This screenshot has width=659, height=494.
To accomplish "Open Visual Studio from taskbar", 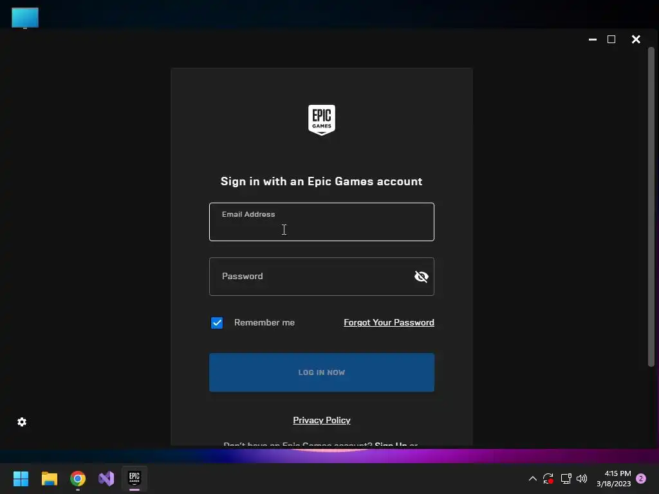I will point(106,479).
